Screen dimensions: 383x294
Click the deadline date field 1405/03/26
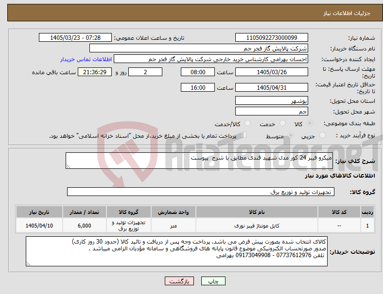tap(272, 72)
